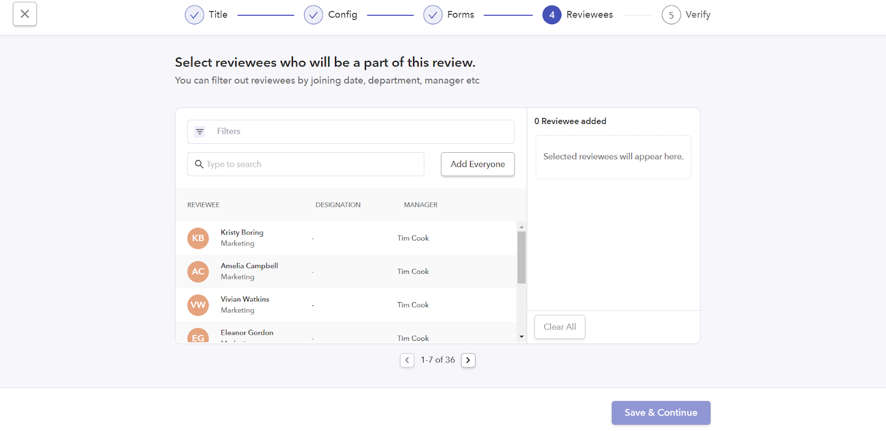Go to previous page of reviewees
886x431 pixels.
pos(407,360)
